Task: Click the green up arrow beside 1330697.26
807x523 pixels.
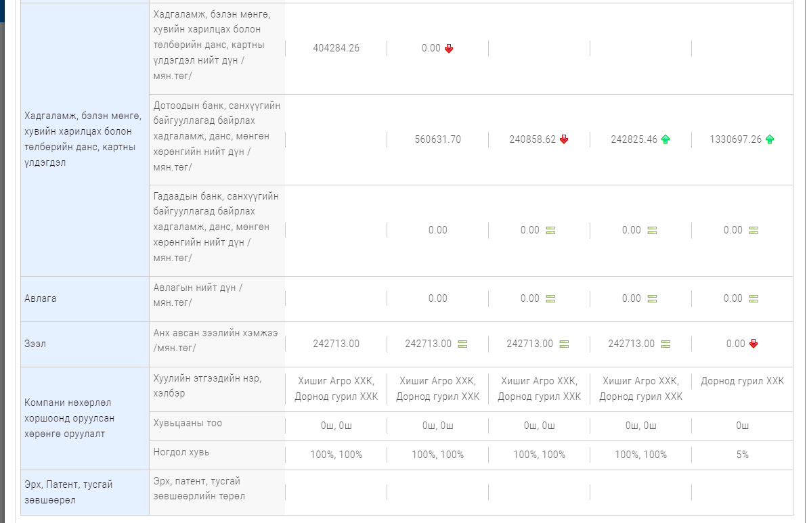Action: (x=770, y=139)
